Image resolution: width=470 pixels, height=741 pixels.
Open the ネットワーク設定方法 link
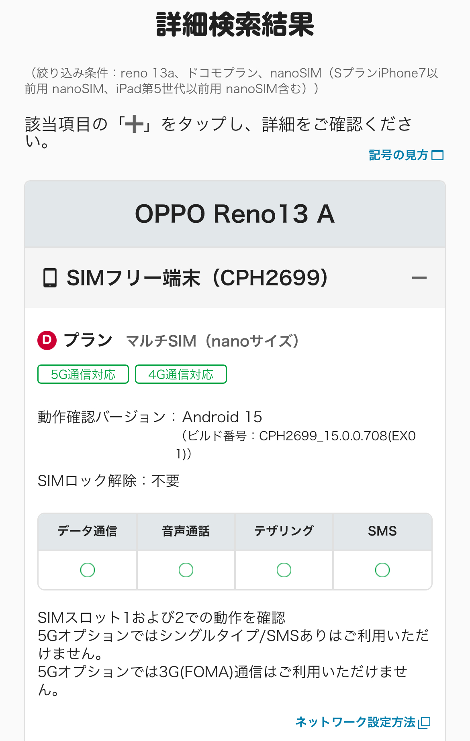pos(355,722)
